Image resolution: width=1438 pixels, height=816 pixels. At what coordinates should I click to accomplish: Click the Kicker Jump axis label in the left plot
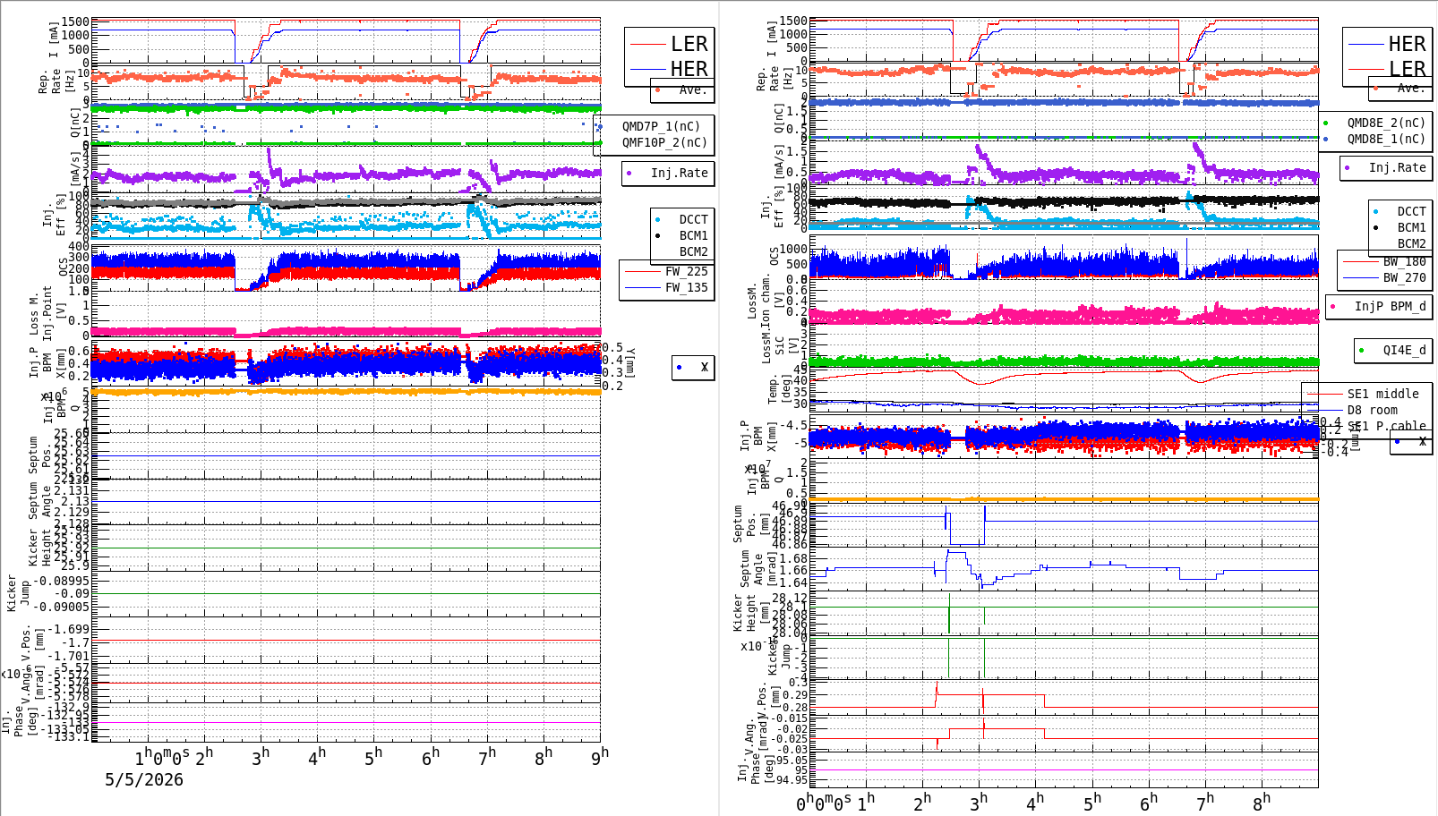18,593
